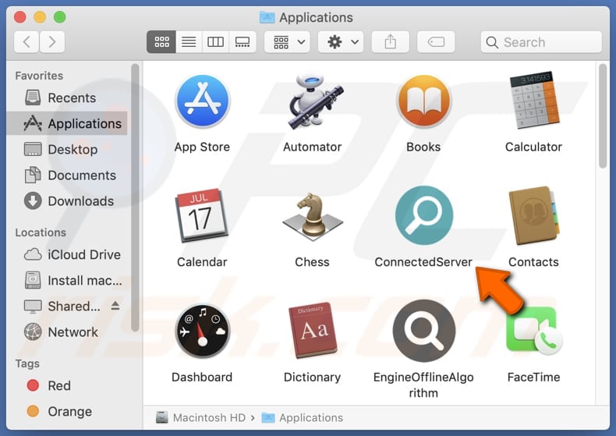
Task: Click the sidebar vertical scrollbar
Action: click(135, 197)
